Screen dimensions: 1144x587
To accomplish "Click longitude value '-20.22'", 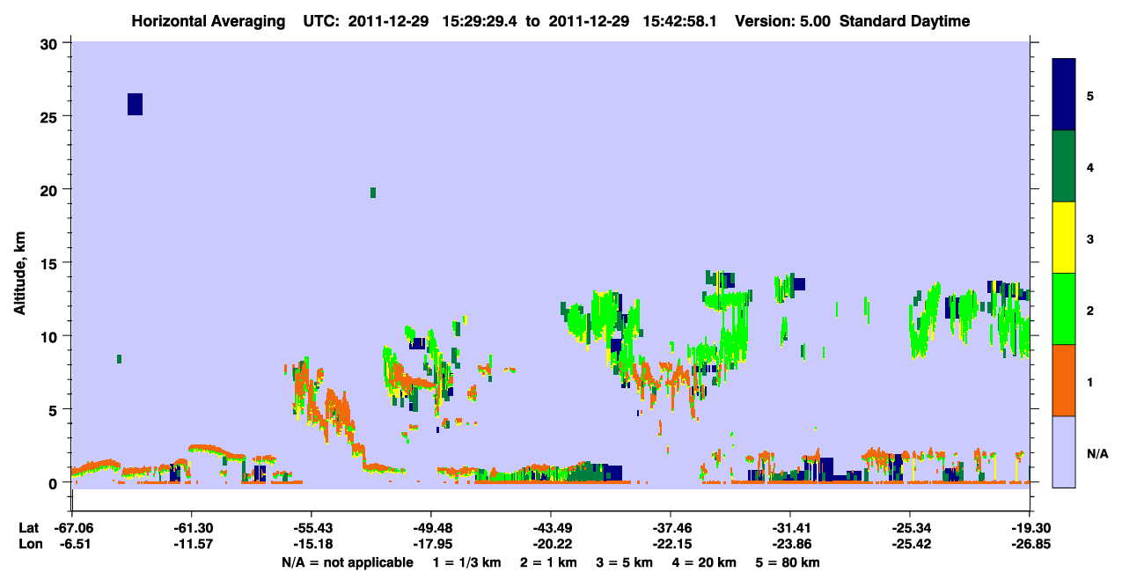I will coord(551,544).
